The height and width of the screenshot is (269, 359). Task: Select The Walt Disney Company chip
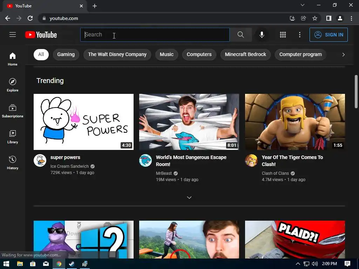coord(117,54)
